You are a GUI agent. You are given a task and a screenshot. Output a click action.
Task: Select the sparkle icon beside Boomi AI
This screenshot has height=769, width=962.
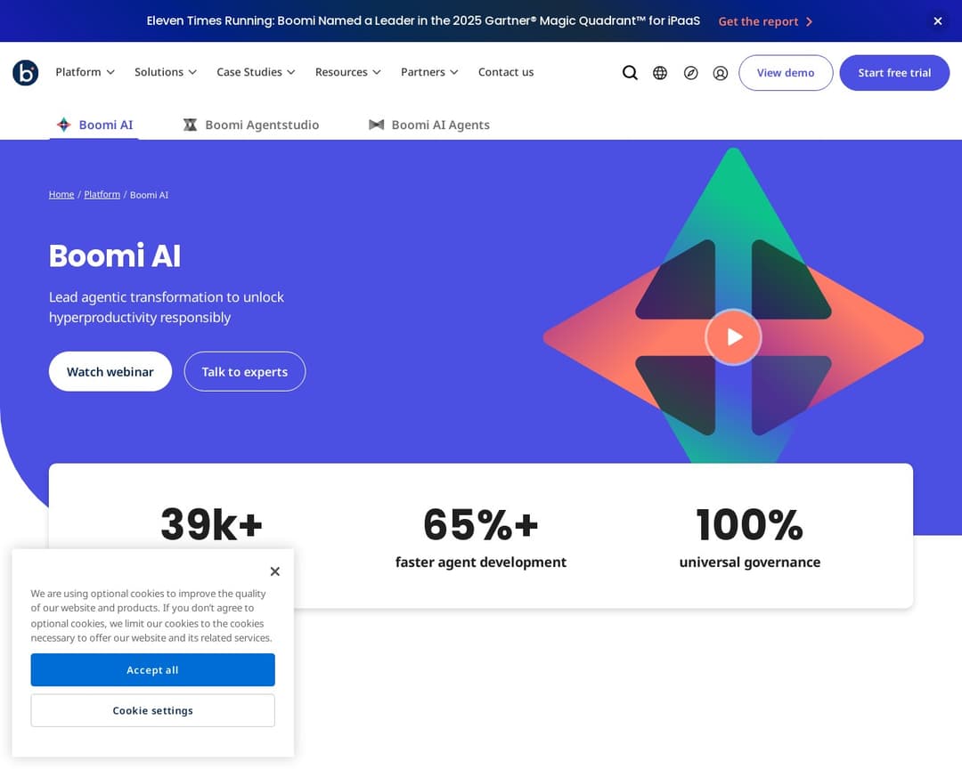63,125
